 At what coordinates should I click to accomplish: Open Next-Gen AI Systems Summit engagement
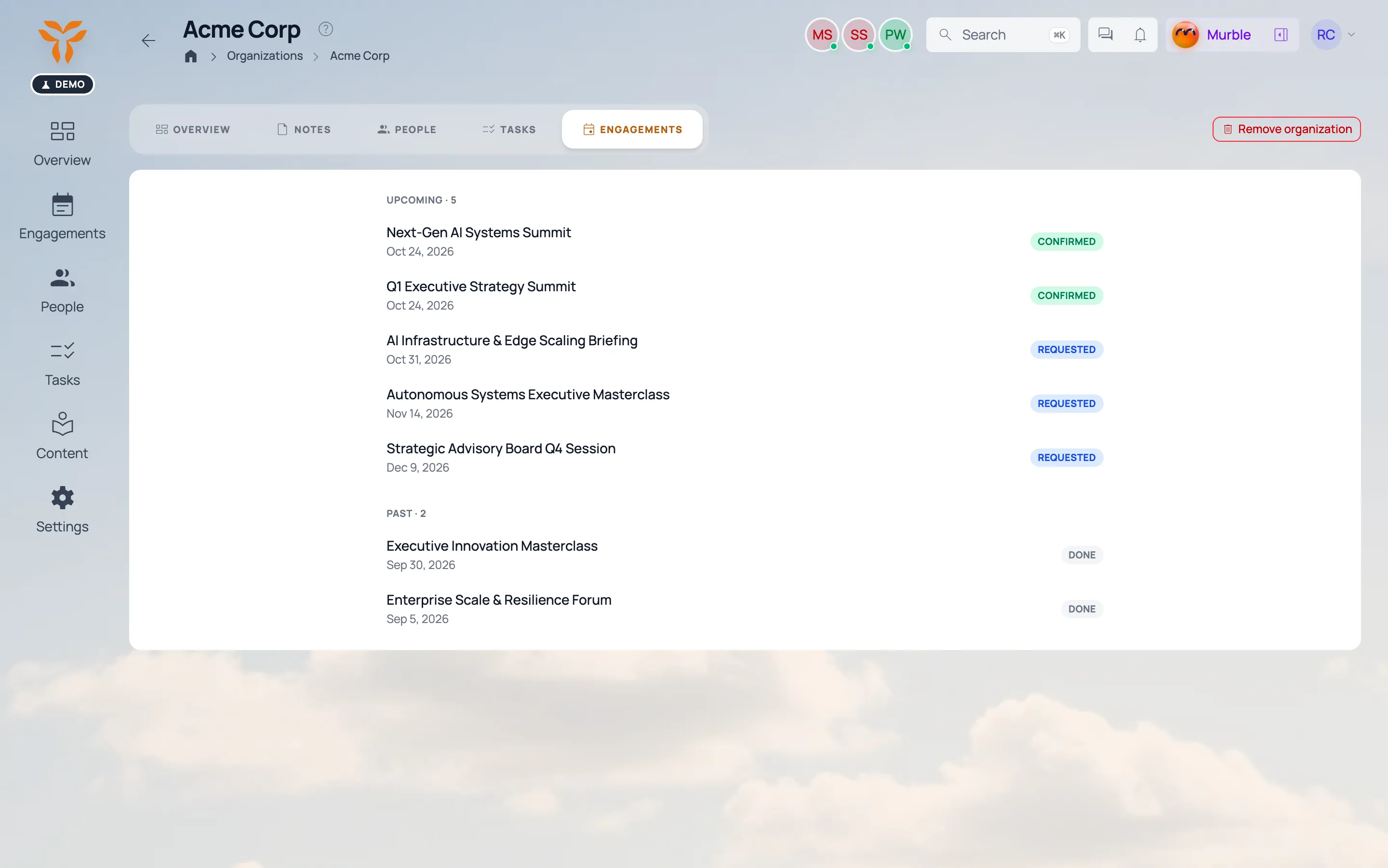tap(745, 242)
